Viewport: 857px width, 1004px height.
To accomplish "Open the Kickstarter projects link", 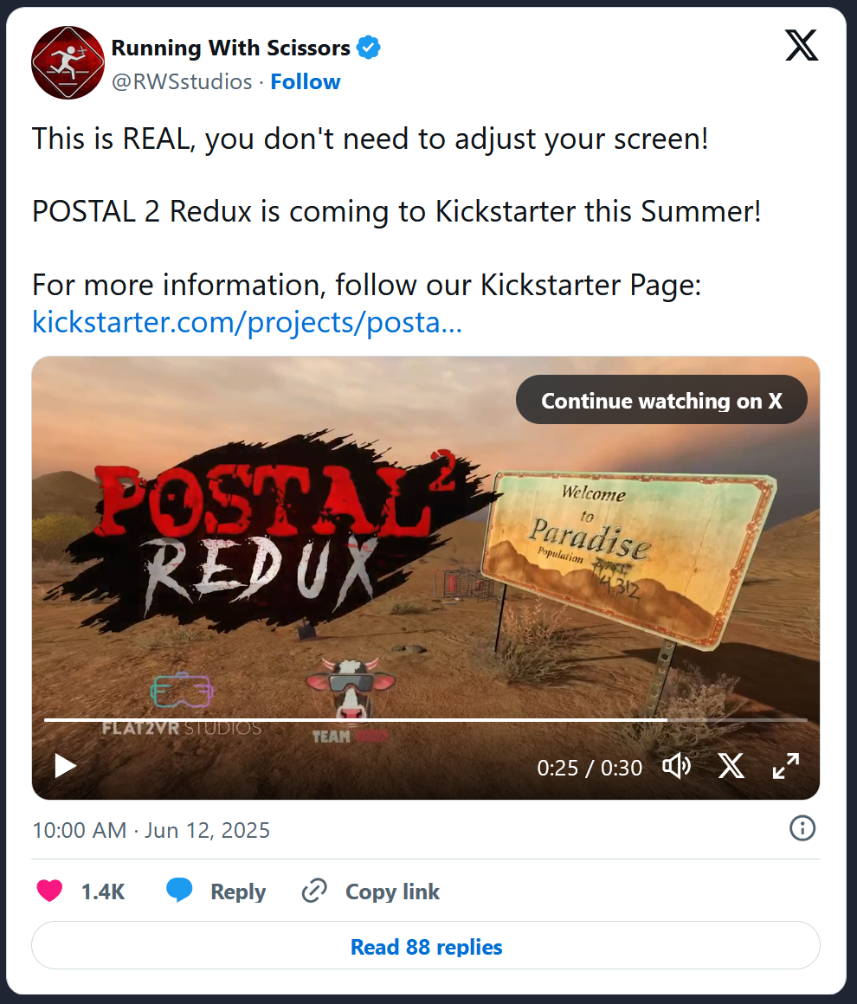I will pos(248,322).
